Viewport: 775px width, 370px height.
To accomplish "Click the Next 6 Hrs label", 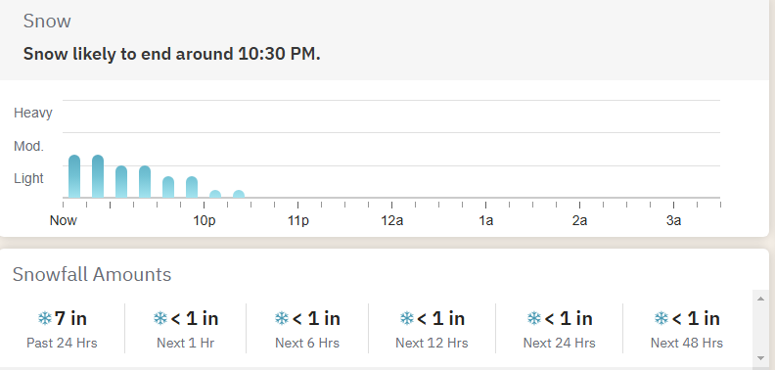I will coord(307,343).
